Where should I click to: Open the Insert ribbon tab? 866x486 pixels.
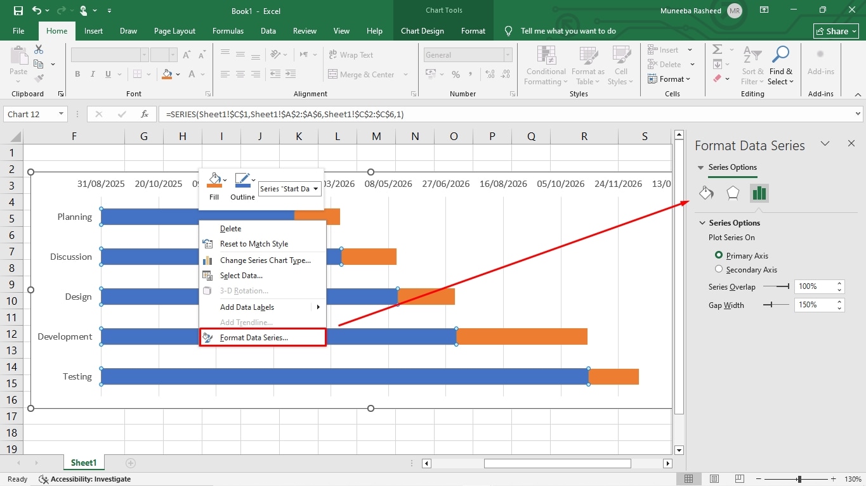tap(93, 30)
